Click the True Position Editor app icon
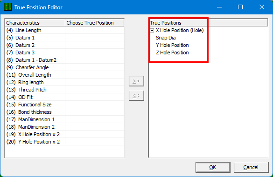Viewport: 273px width, 177px height. [x=8, y=7]
